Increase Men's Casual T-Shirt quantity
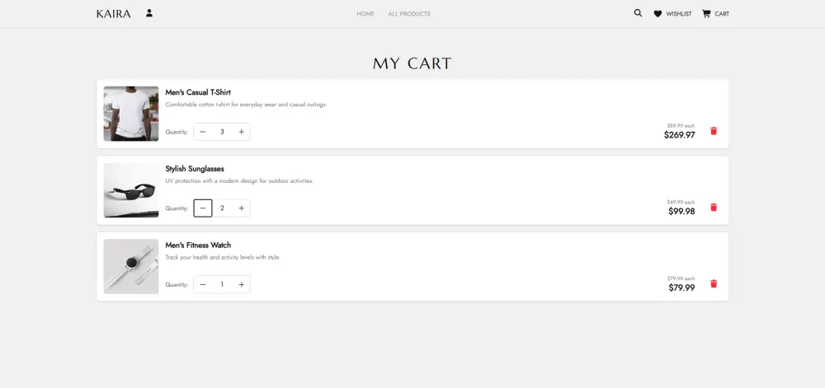The image size is (825, 388). [x=241, y=132]
